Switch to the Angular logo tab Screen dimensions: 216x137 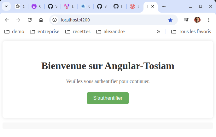(x=69, y=6)
